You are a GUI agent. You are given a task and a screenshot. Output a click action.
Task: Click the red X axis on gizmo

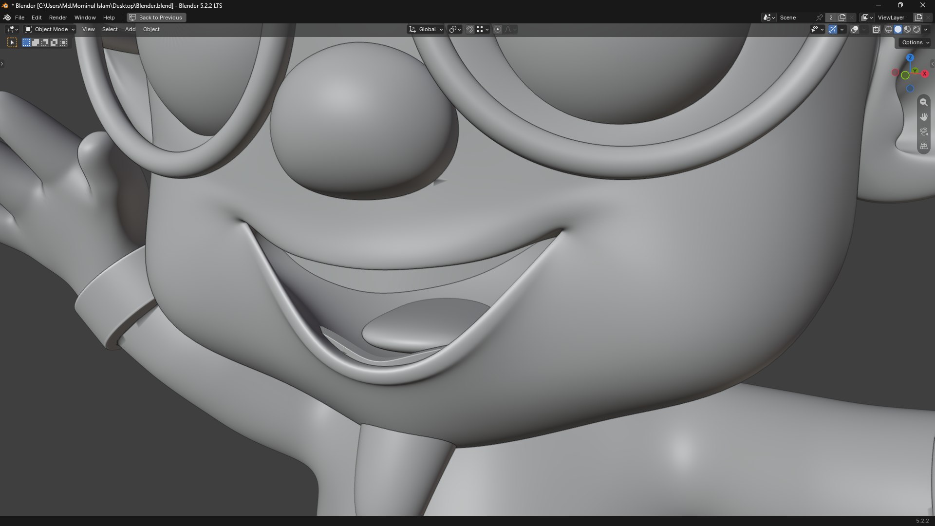coord(924,74)
